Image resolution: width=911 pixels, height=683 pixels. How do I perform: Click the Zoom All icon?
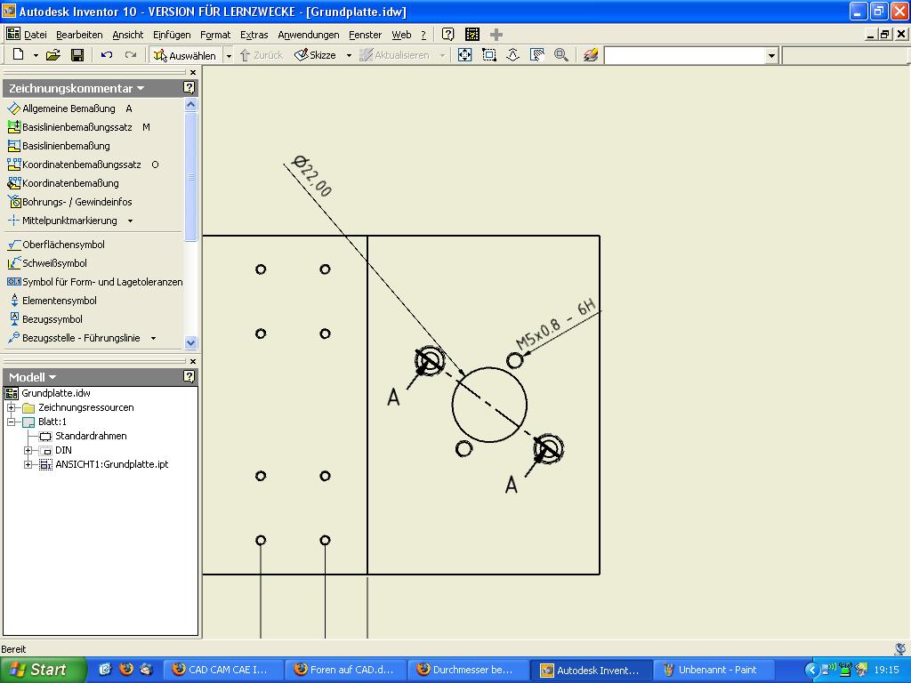pos(464,54)
